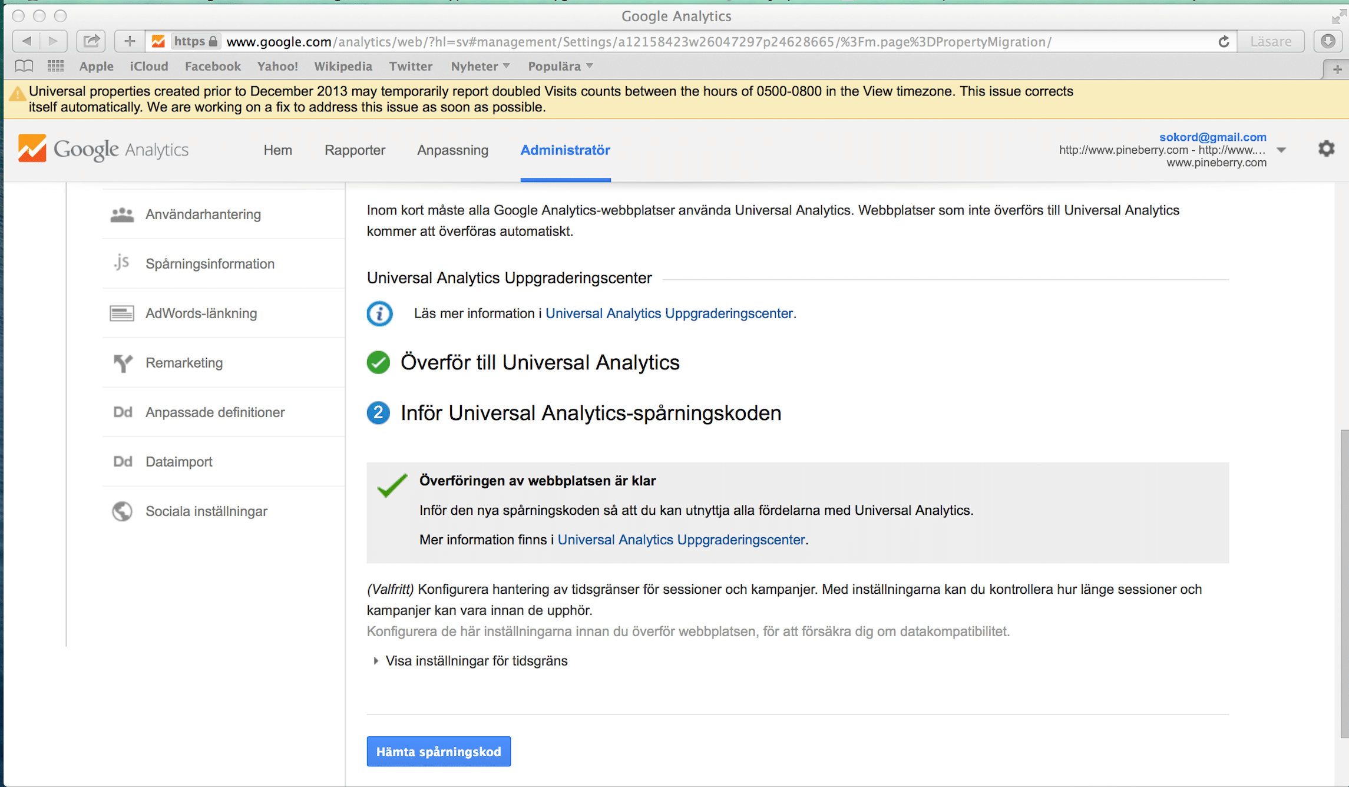
Task: Reload the page with the refresh icon
Action: [x=1224, y=41]
